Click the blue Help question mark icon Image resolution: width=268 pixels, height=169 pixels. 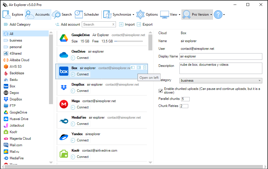point(218,15)
